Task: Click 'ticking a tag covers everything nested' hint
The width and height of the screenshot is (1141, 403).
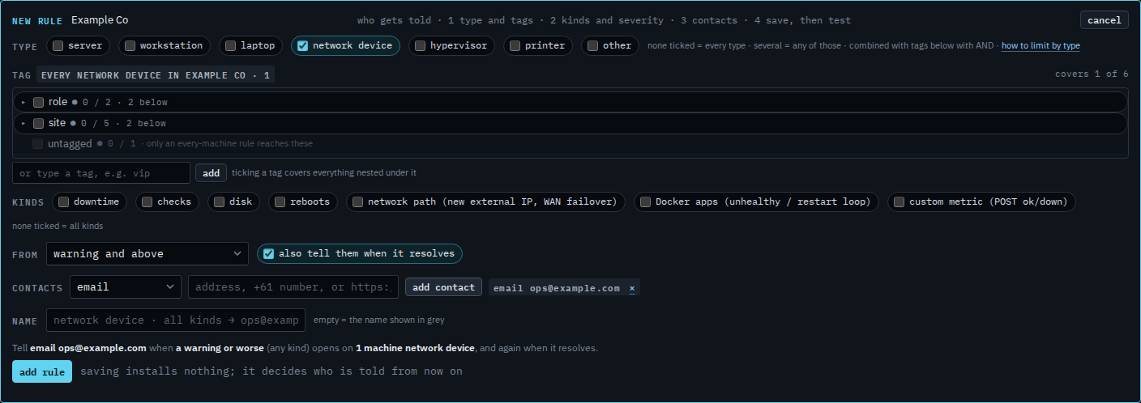Action: pyautogui.click(x=324, y=173)
